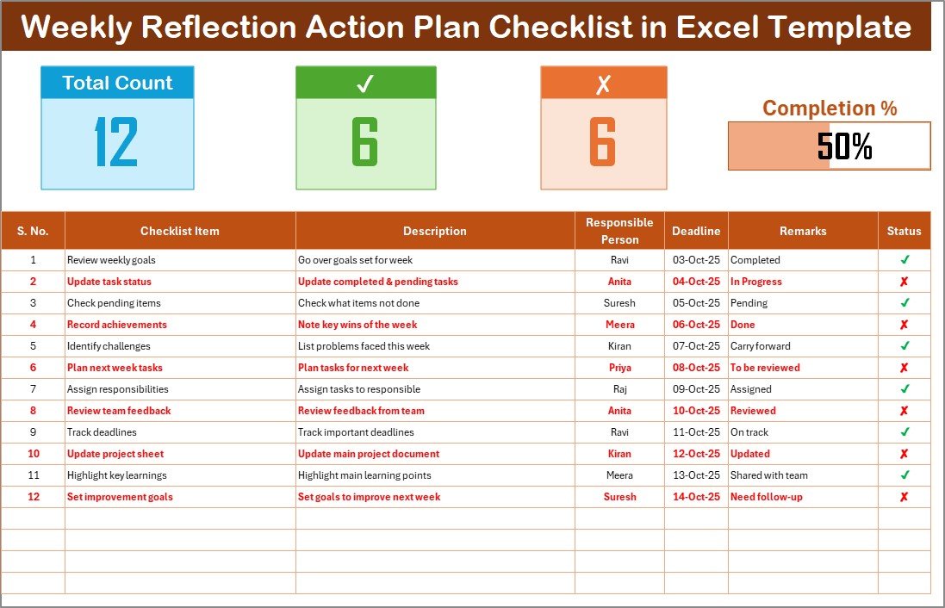
Task: Select the status cross for Update project sheet row
Action: [905, 454]
